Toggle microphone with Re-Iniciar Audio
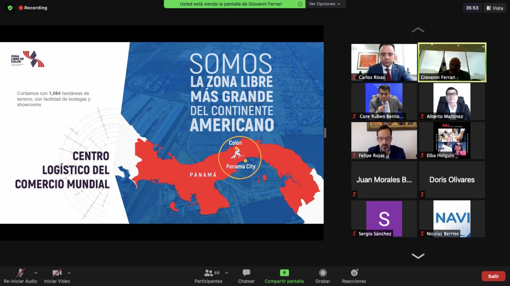Viewport: 510px width, 286px height. tap(20, 276)
